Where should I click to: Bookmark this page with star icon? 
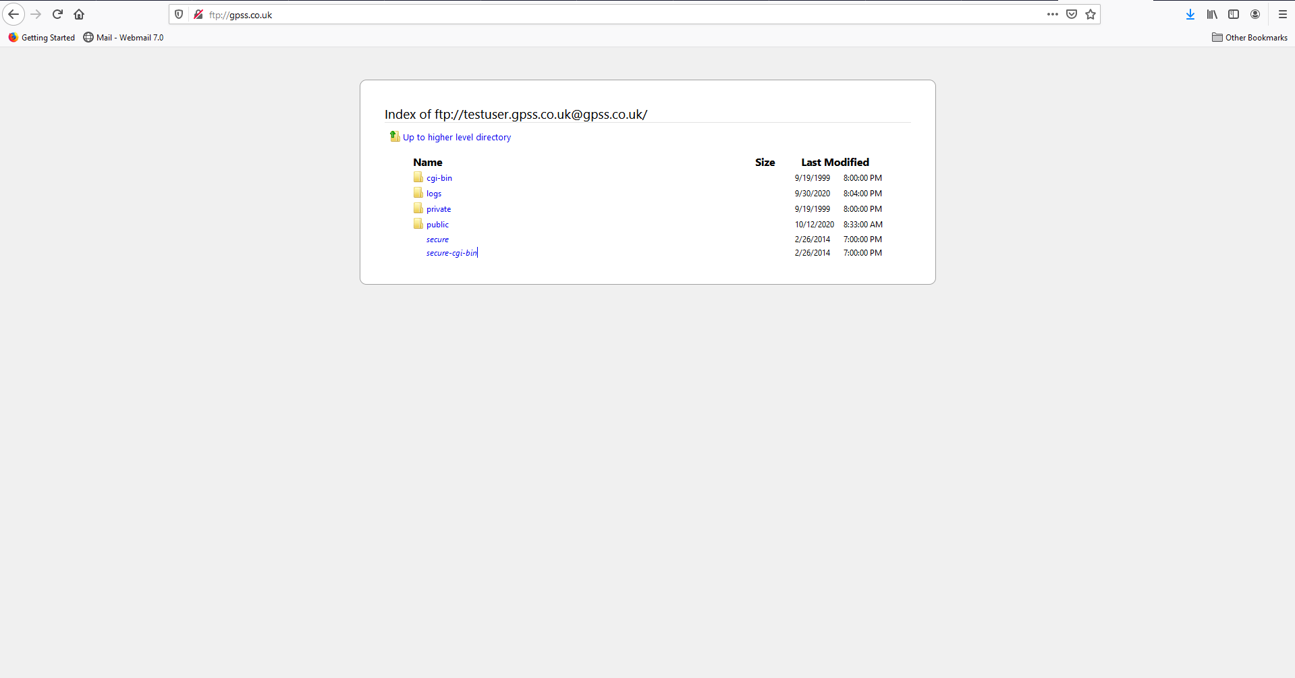pyautogui.click(x=1091, y=14)
